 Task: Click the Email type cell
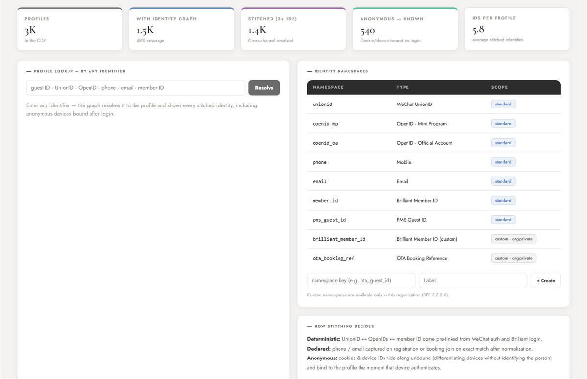(402, 181)
